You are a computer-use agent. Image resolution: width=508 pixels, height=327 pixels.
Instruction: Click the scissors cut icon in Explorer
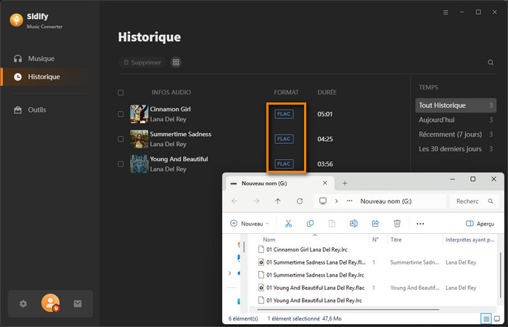(288, 223)
